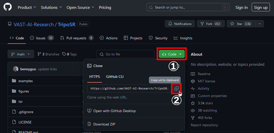The height and width of the screenshot is (133, 274).
Task: Click the tsr folder icon
Action: pos(14,102)
